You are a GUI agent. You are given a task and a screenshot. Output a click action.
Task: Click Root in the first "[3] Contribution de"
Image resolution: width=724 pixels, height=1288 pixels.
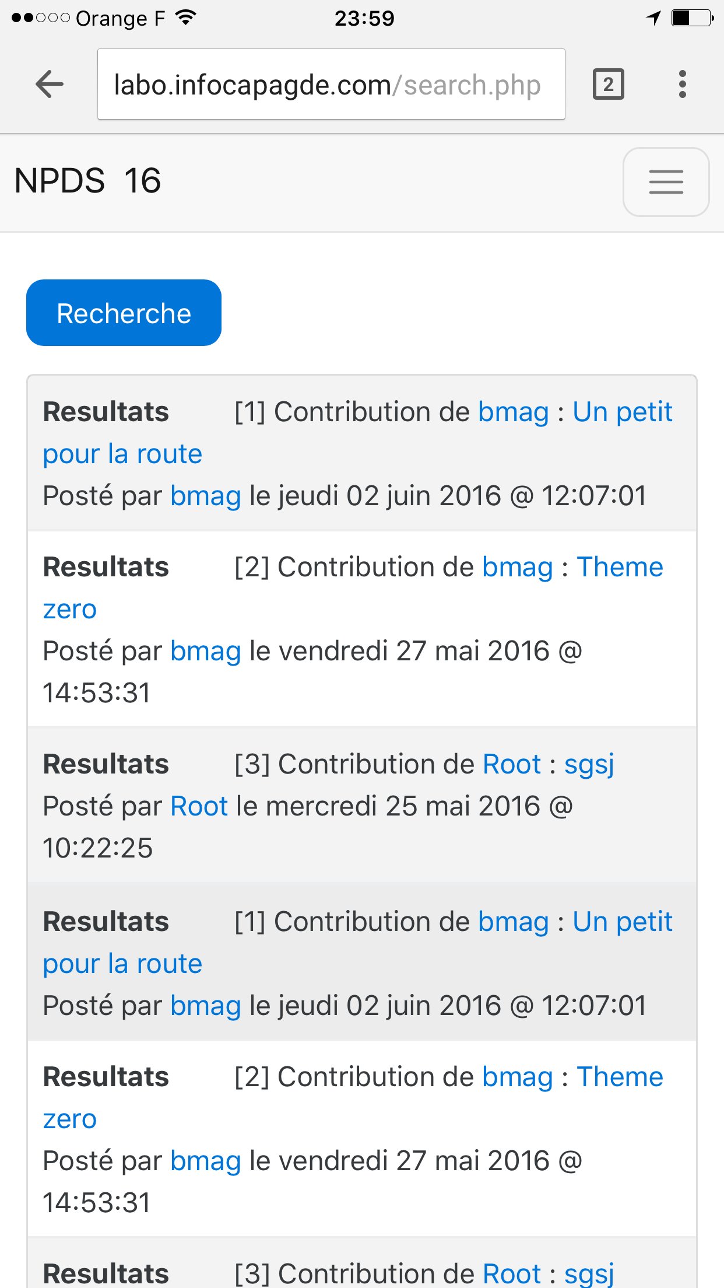[512, 765]
